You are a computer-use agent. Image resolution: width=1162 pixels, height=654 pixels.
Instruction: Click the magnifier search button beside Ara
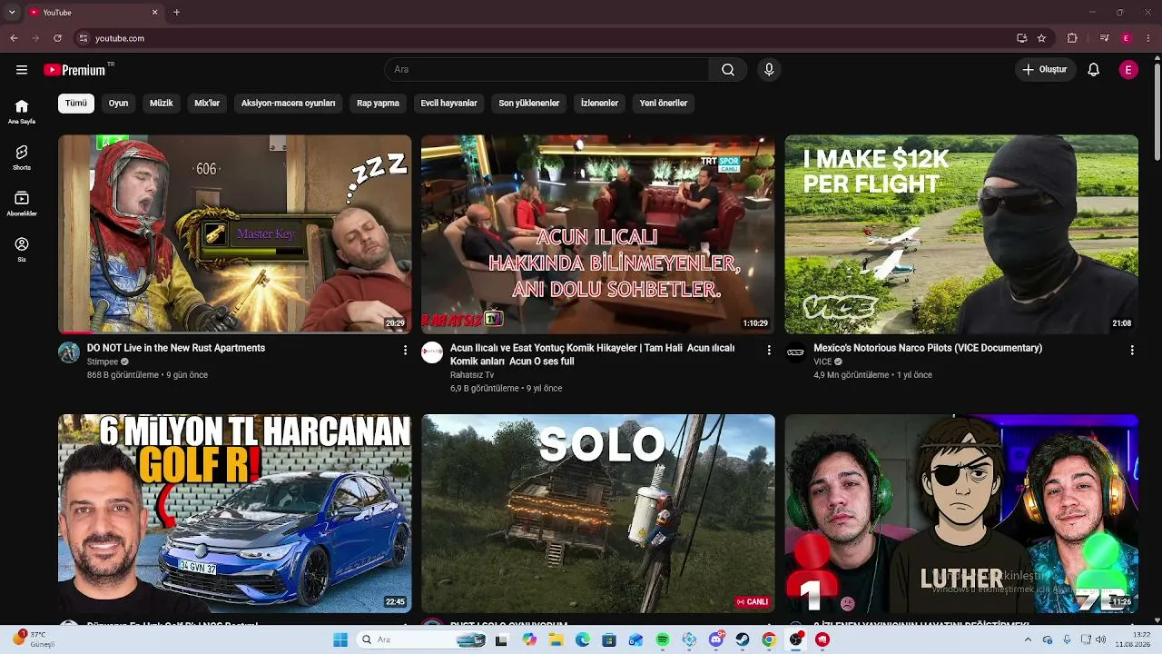point(728,70)
